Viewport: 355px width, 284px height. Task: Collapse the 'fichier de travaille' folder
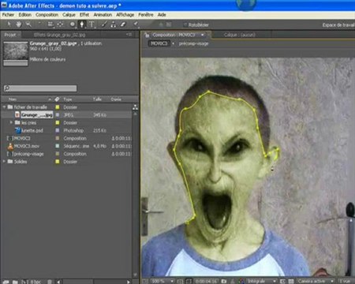point(4,107)
